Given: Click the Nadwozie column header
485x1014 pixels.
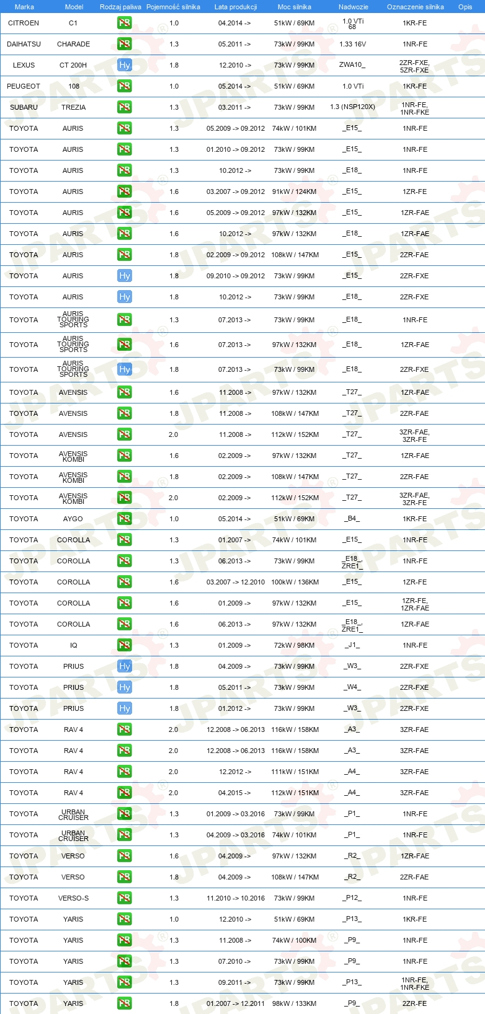Looking at the screenshot, I should pos(354,7).
